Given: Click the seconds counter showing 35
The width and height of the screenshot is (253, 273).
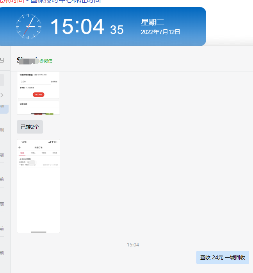Looking at the screenshot, I should point(117,30).
